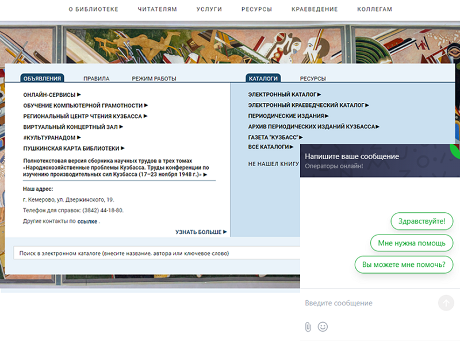Image resolution: width=460 pixels, height=345 pixels.
Task: Click the paperclip attach file icon
Action: (x=308, y=327)
